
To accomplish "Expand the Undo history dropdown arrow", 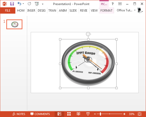I will coord(23,4).
